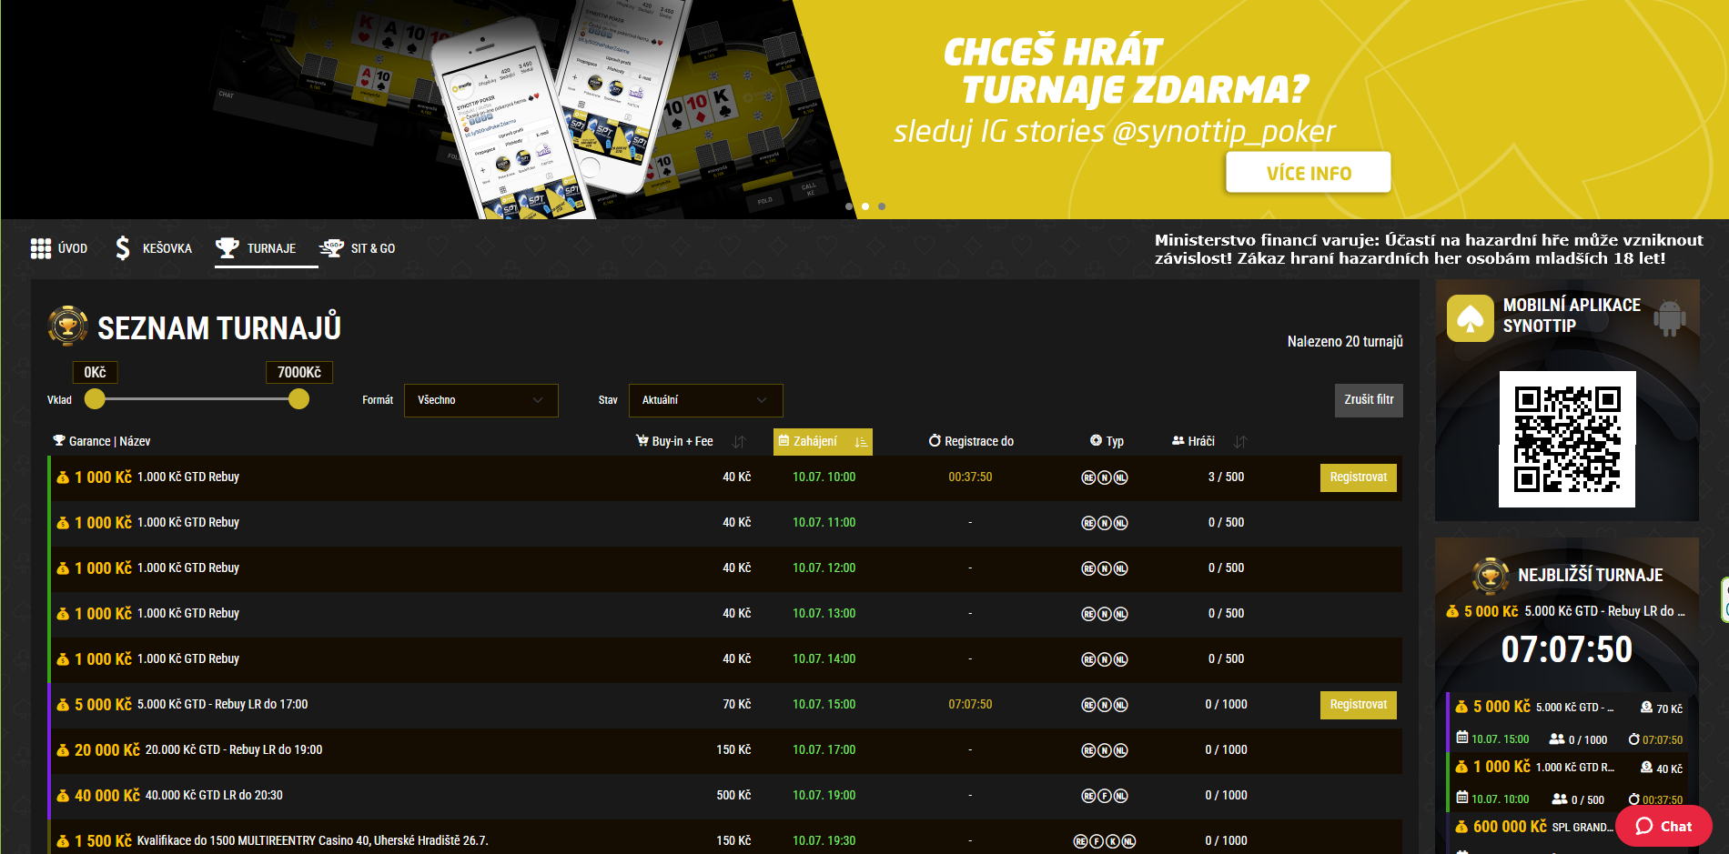Click the Android icon in mobile app panel
This screenshot has height=854, width=1729.
[x=1669, y=318]
